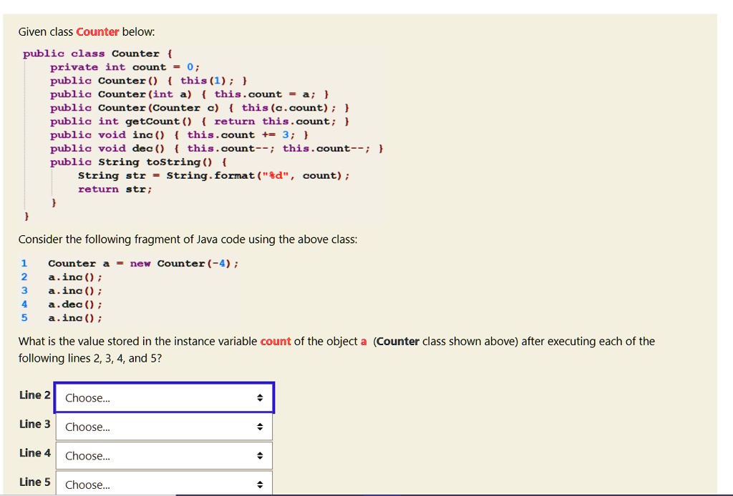
Task: Expand the Line 5 Choose dropdown
Action: (164, 484)
